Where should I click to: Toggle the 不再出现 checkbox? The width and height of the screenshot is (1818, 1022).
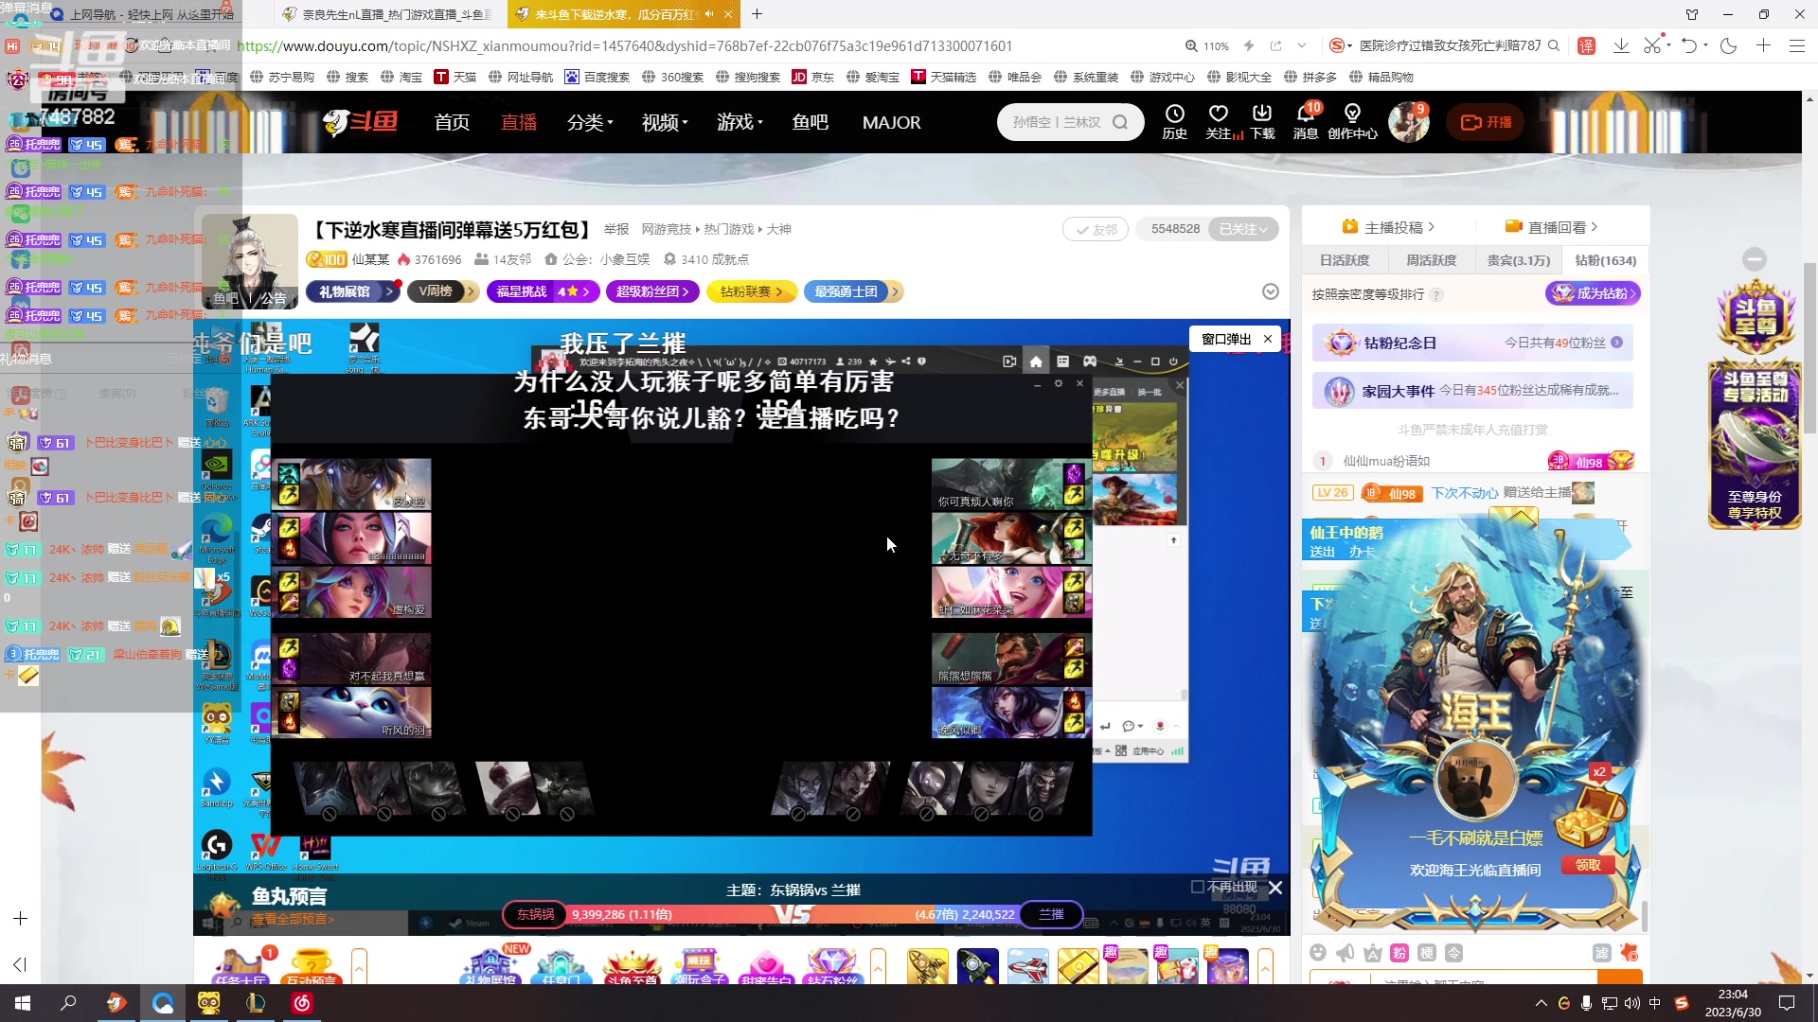click(x=1198, y=888)
